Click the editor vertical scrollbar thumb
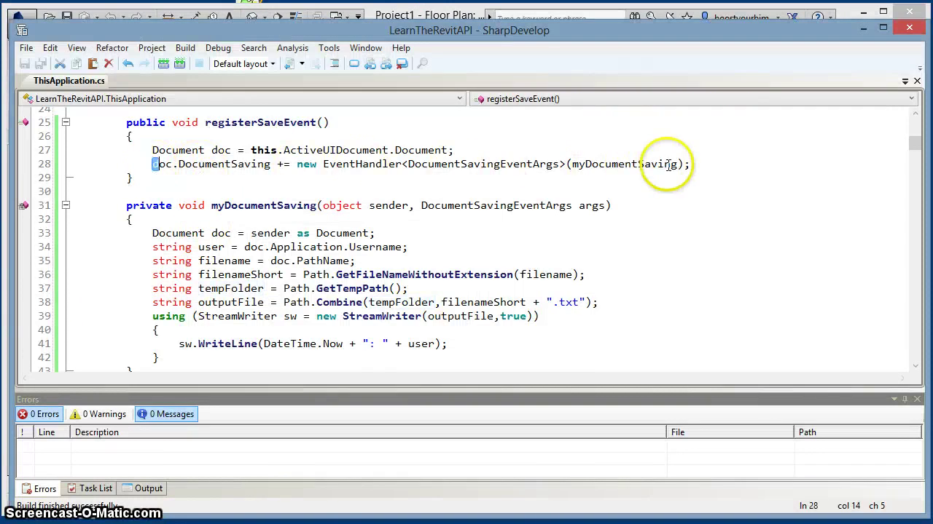Image resolution: width=933 pixels, height=524 pixels. [915, 143]
